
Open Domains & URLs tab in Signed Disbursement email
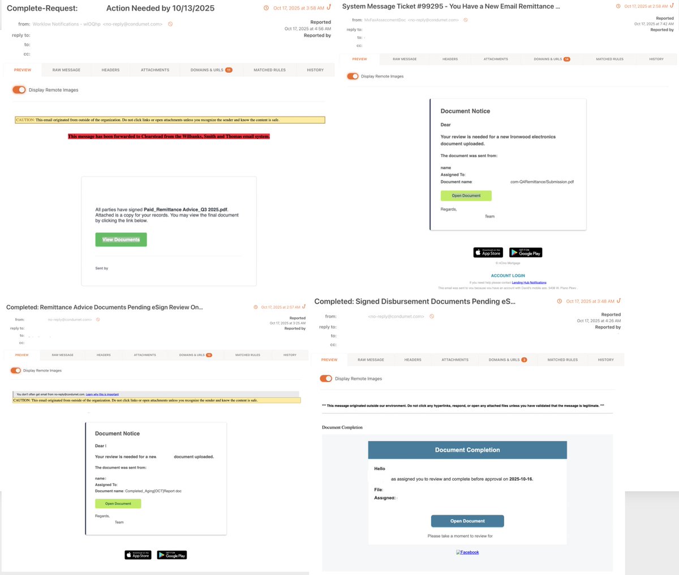[508, 360]
